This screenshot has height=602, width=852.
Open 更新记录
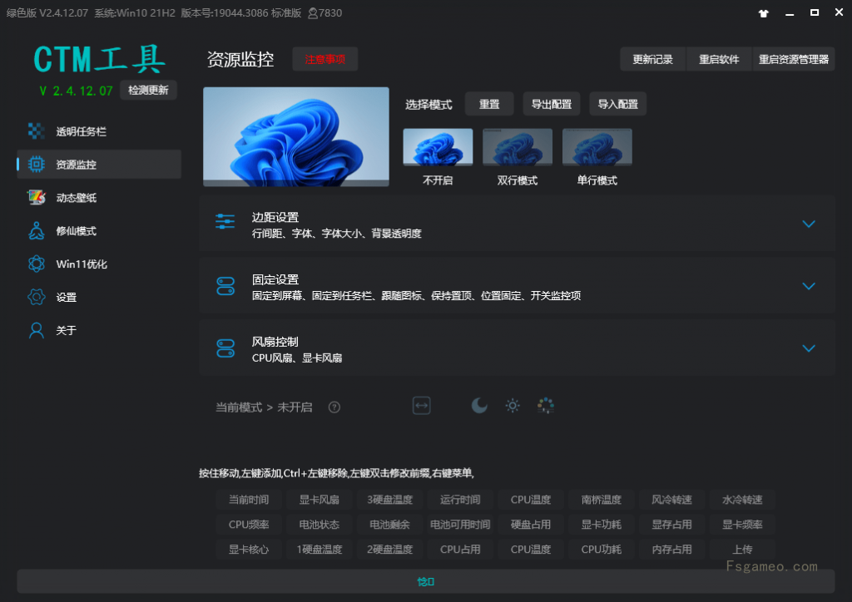(x=653, y=59)
